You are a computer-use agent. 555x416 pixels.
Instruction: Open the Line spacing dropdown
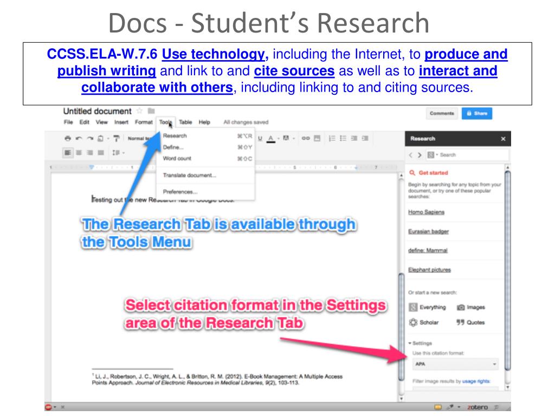pyautogui.click(x=118, y=153)
